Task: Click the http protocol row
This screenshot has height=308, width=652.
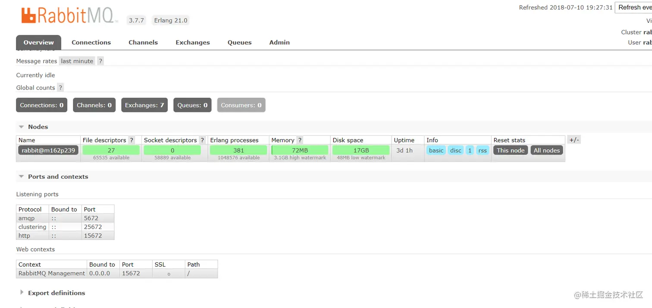Action: point(65,236)
